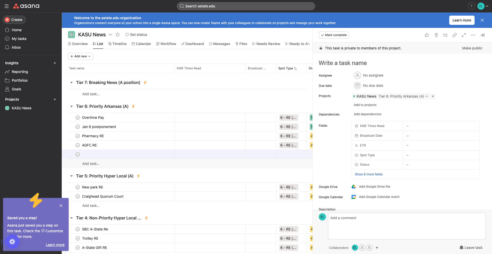Click the due date calendar icon
The height and width of the screenshot is (254, 492).
[357, 86]
